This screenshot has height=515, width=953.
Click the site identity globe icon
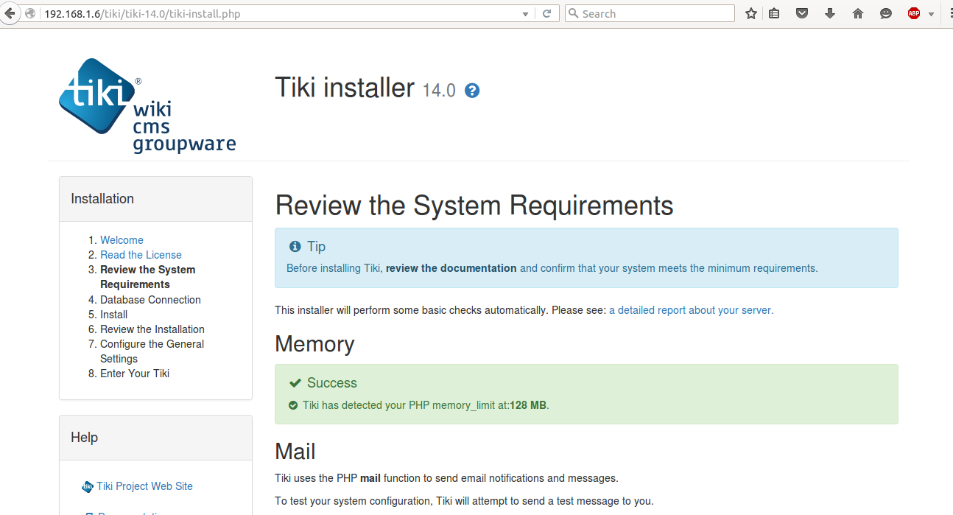click(30, 13)
